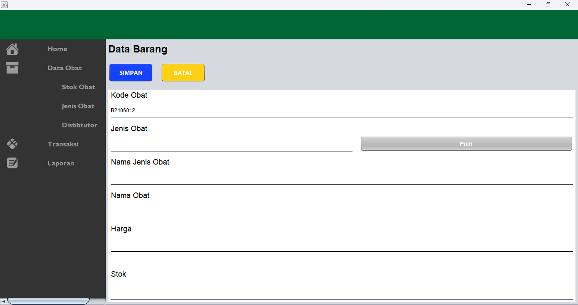Click the Data Obat archive box icon
The height and width of the screenshot is (305, 578).
pos(12,68)
